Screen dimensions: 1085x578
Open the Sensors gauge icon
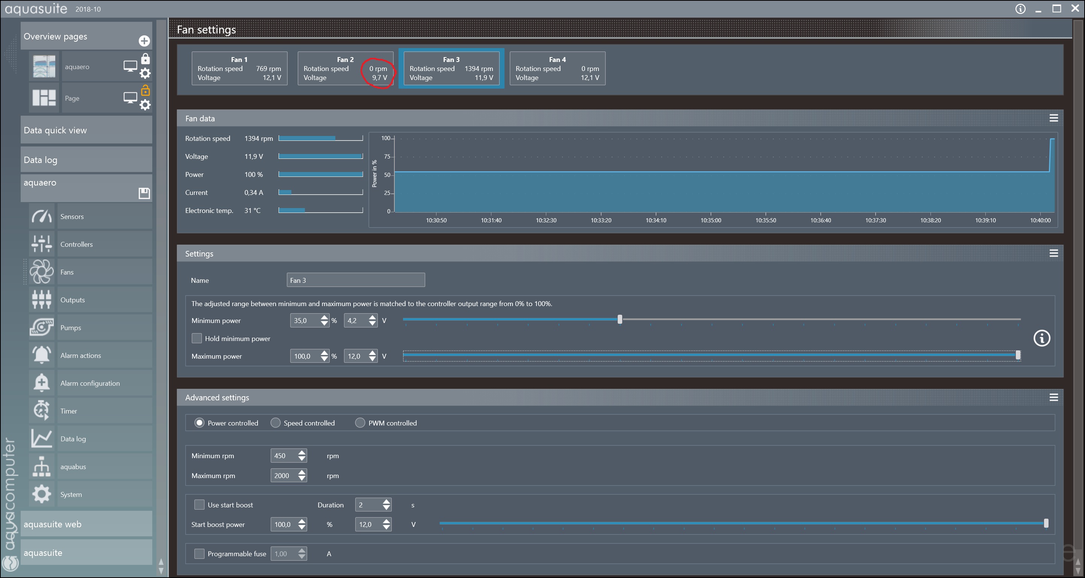click(x=41, y=216)
